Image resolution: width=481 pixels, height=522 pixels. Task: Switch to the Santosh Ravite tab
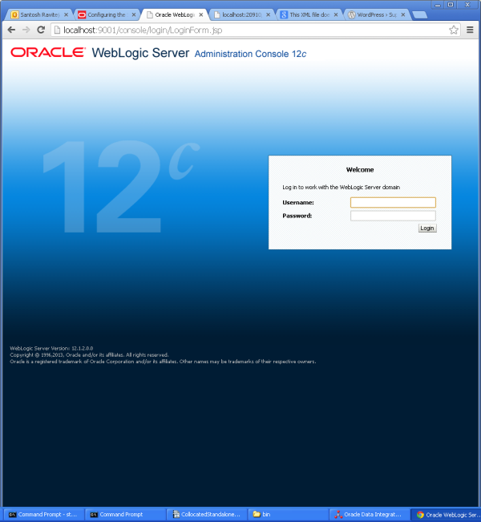point(36,14)
